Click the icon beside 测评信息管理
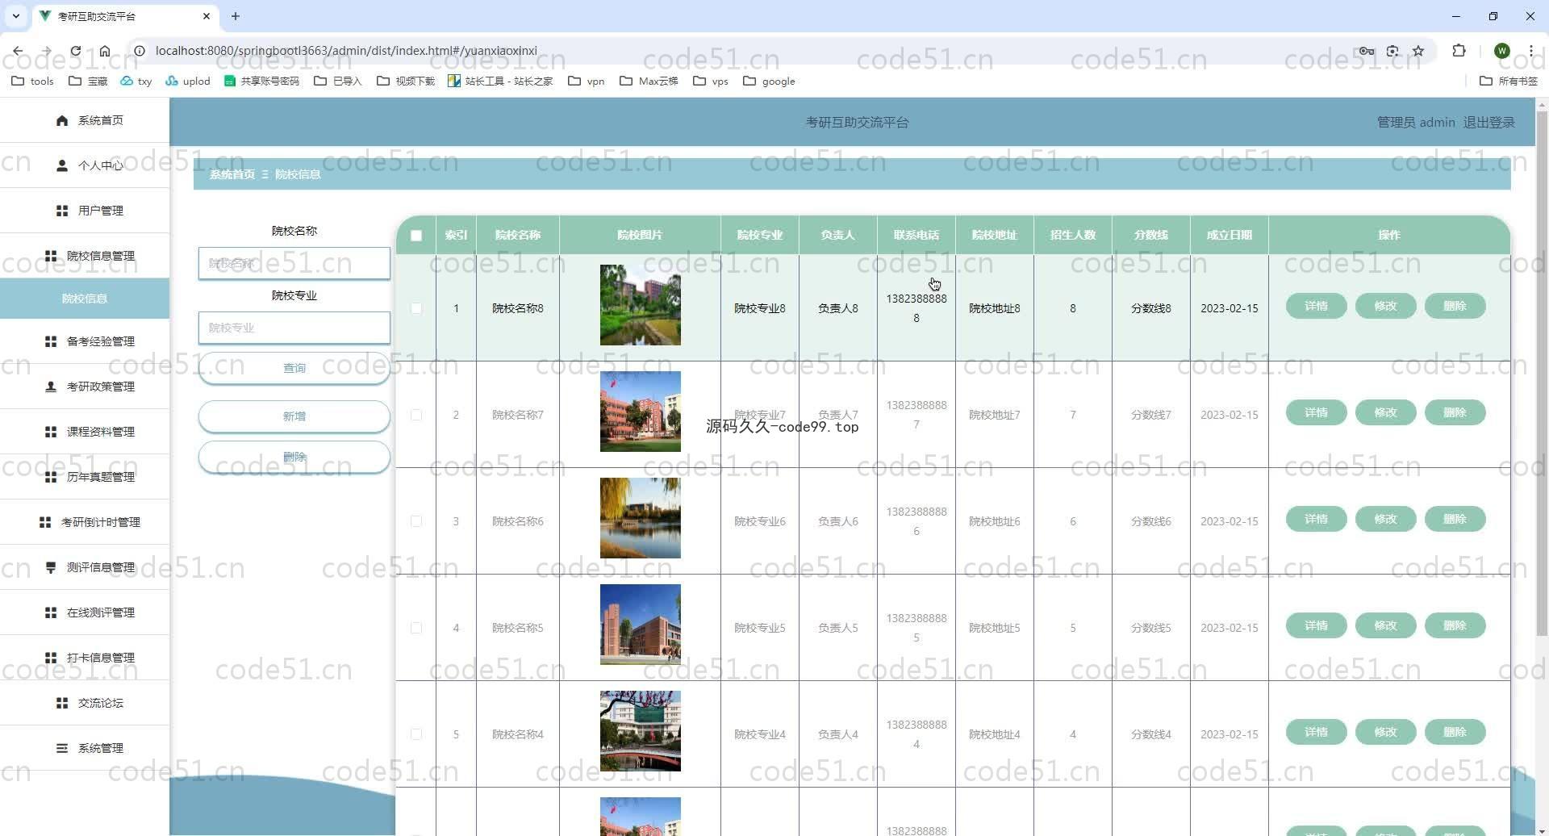The height and width of the screenshot is (836, 1549). [x=51, y=567]
